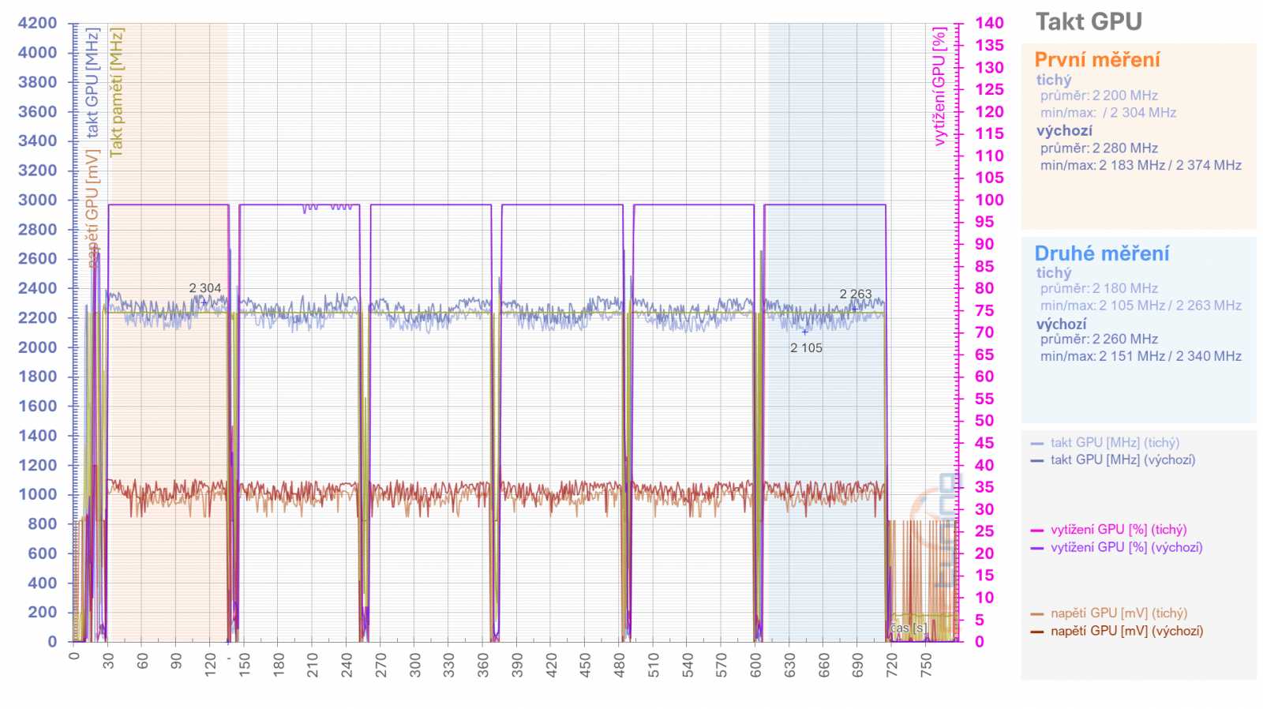The height and width of the screenshot is (709, 1263).
Task: Click the 'čas [s]' time axis label
Action: click(909, 628)
